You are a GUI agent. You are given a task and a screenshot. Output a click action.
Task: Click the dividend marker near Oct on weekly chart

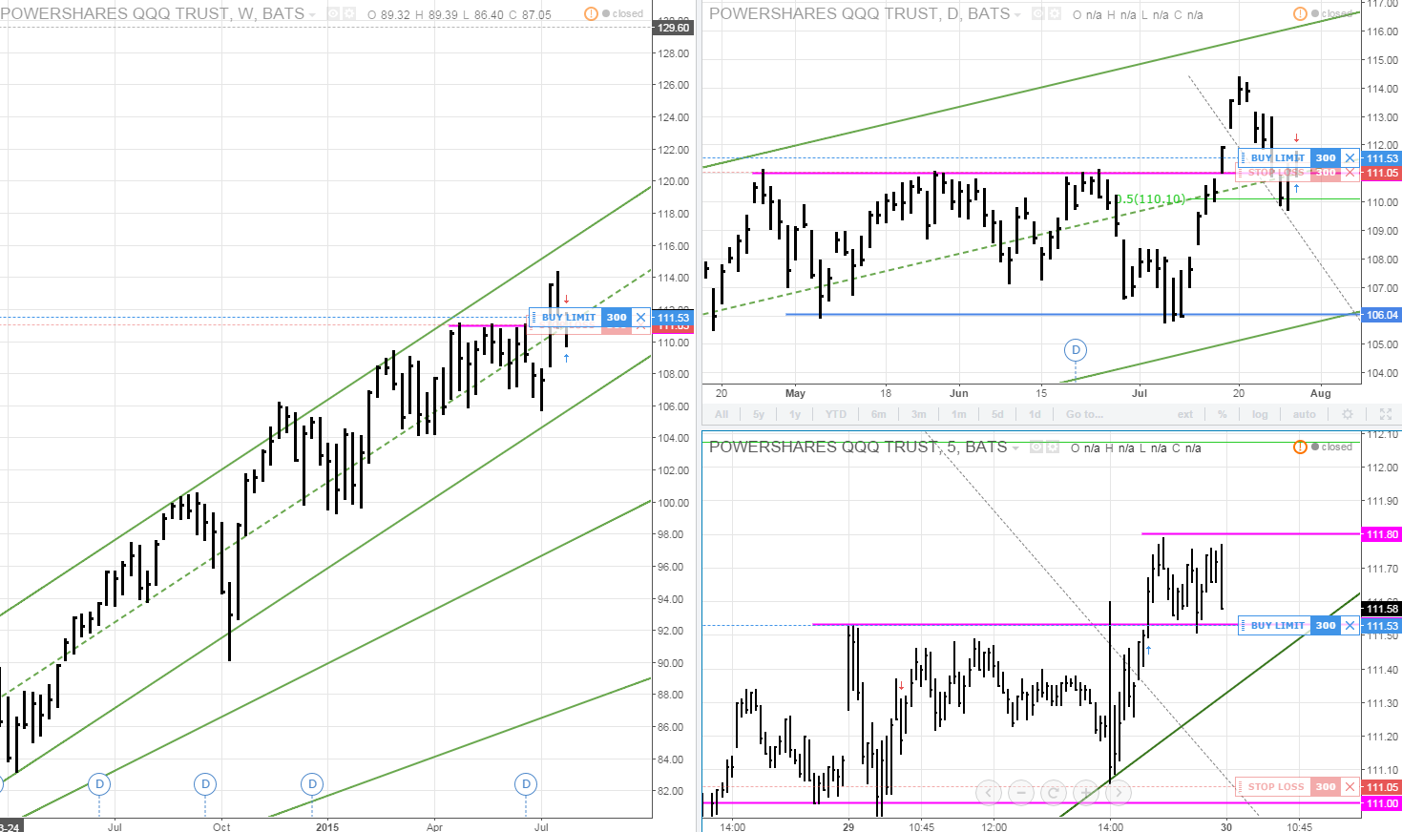pyautogui.click(x=205, y=784)
